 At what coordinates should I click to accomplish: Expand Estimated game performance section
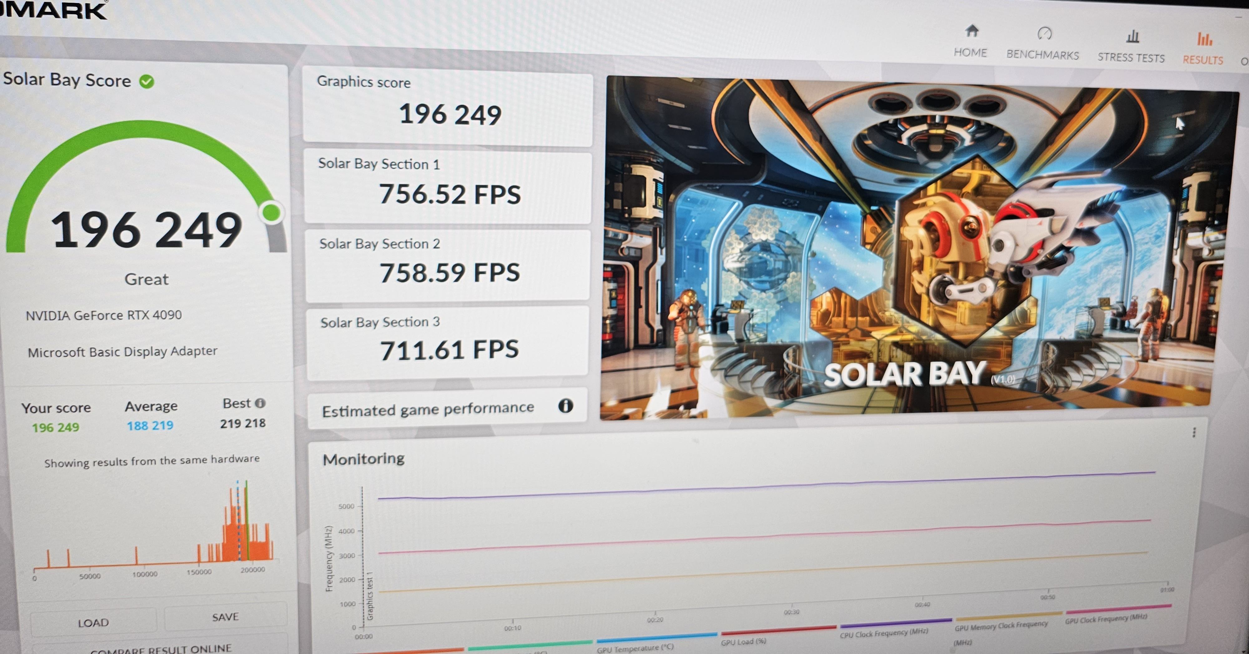(447, 408)
